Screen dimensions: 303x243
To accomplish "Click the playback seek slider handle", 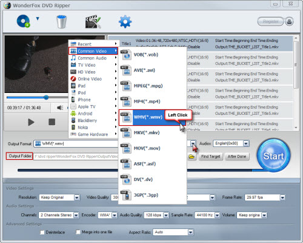I will (x=46, y=97).
